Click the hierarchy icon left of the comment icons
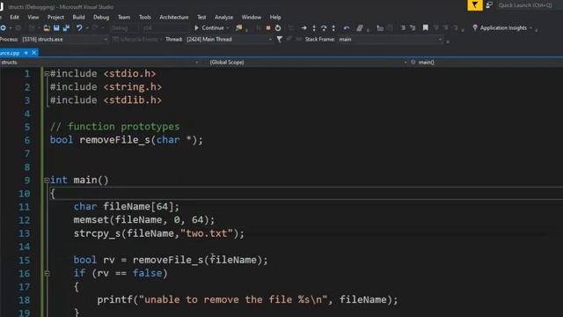Viewport: 563px width, 317px height. click(380, 27)
